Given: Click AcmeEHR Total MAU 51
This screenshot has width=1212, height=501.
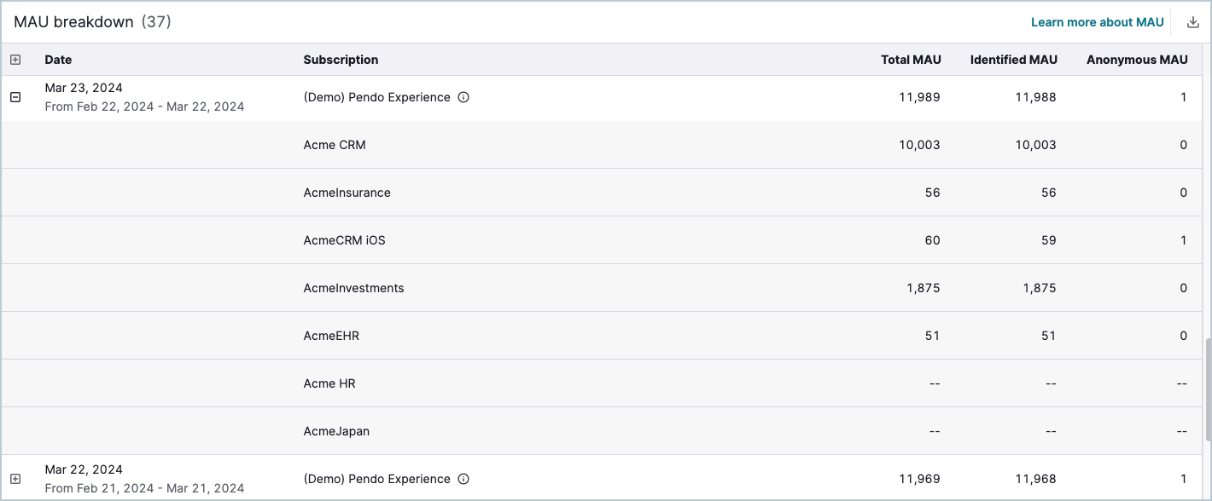Looking at the screenshot, I should 932,336.
